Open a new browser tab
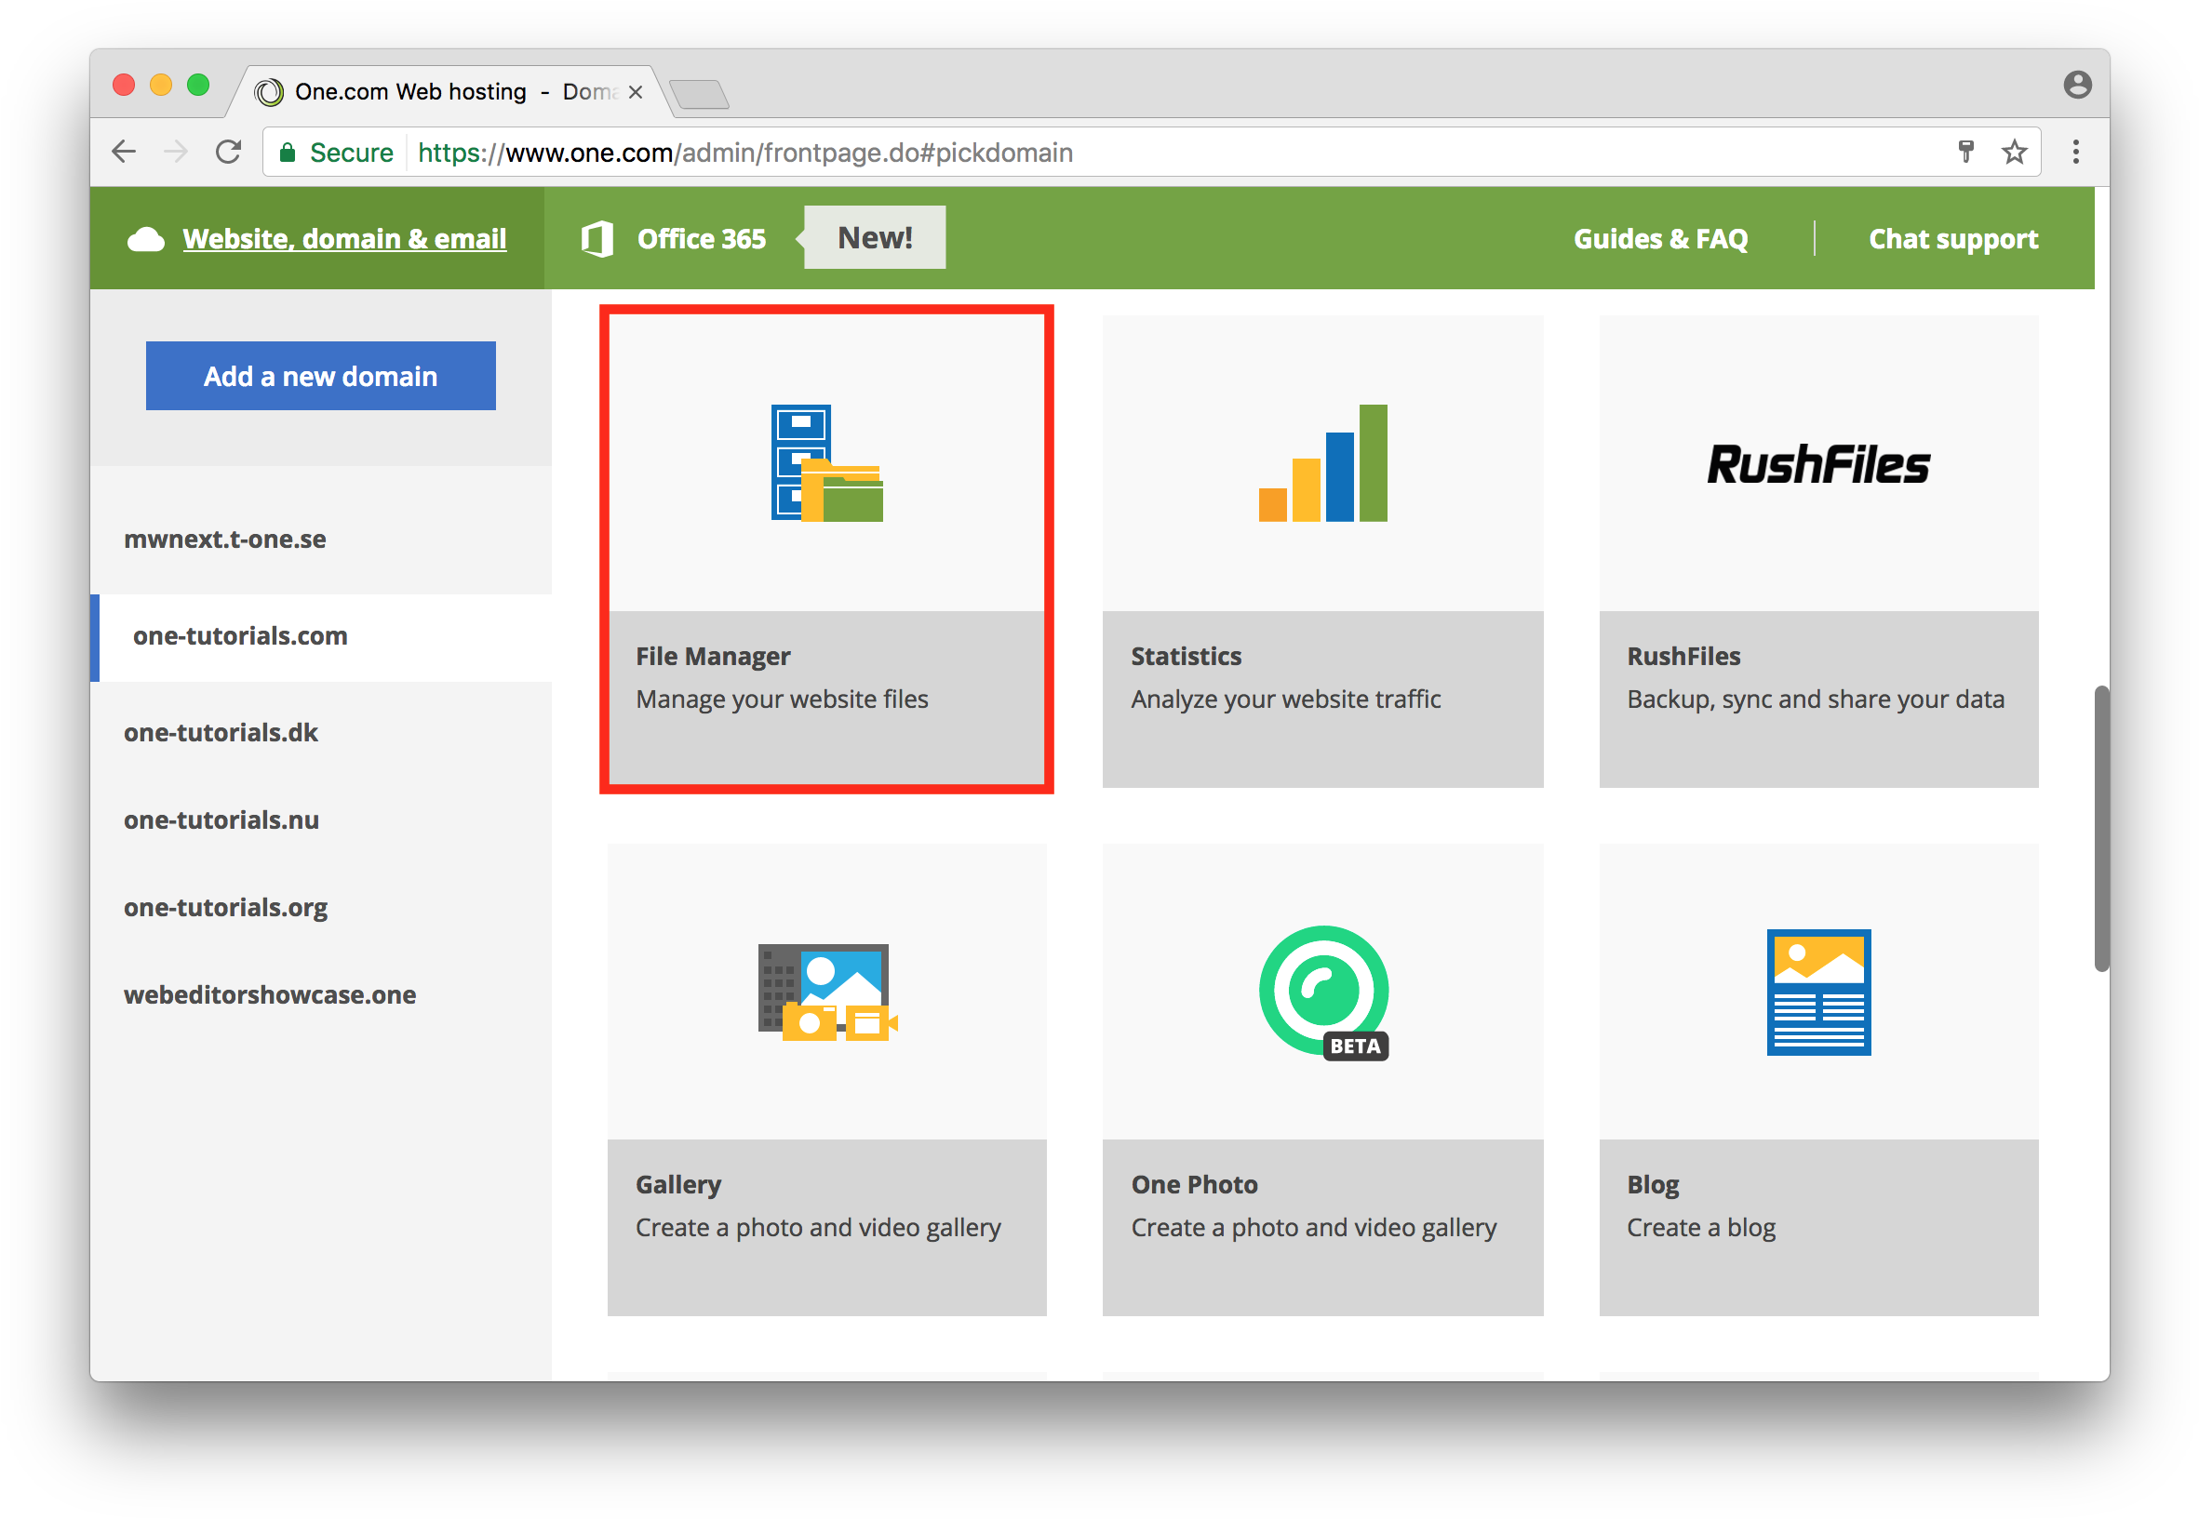This screenshot has width=2199, height=1519. pos(699,94)
